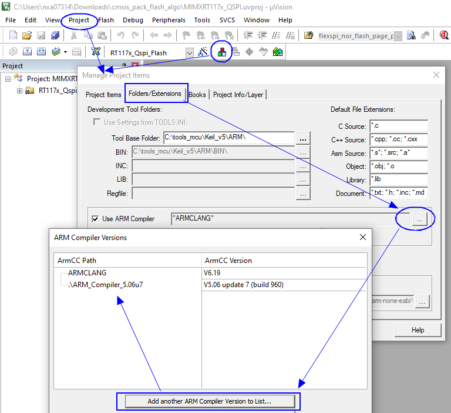Click the Manage Project Items icon
The height and width of the screenshot is (413, 451).
221,52
